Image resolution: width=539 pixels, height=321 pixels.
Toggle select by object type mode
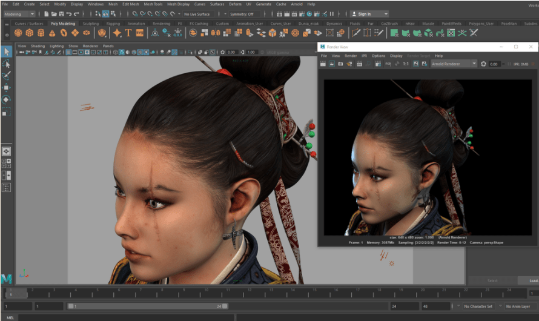(105, 14)
